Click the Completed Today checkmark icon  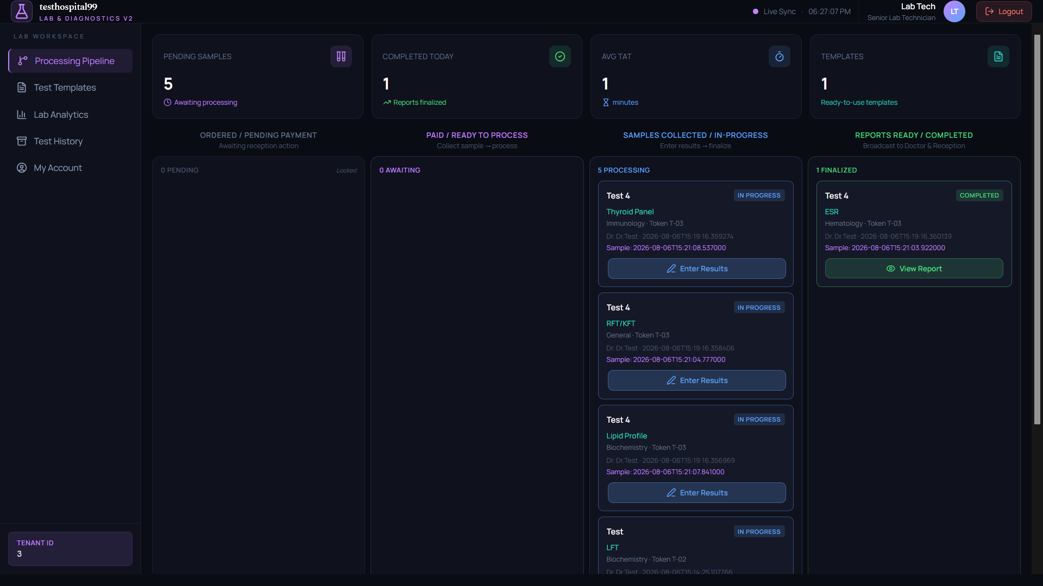(560, 56)
